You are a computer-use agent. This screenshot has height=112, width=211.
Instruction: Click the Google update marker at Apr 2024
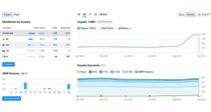tap(77, 96)
